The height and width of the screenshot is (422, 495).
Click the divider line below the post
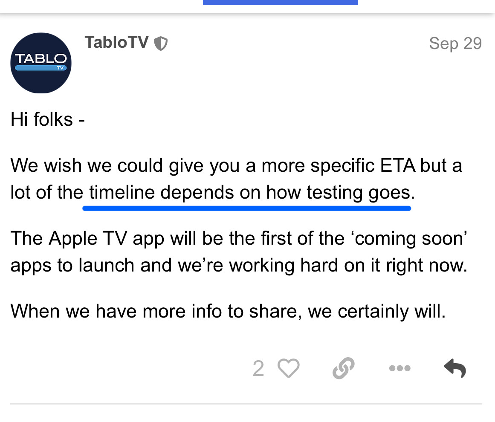[x=246, y=404]
